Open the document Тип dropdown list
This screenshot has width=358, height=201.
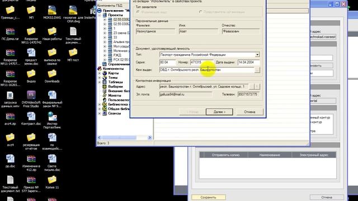257,55
